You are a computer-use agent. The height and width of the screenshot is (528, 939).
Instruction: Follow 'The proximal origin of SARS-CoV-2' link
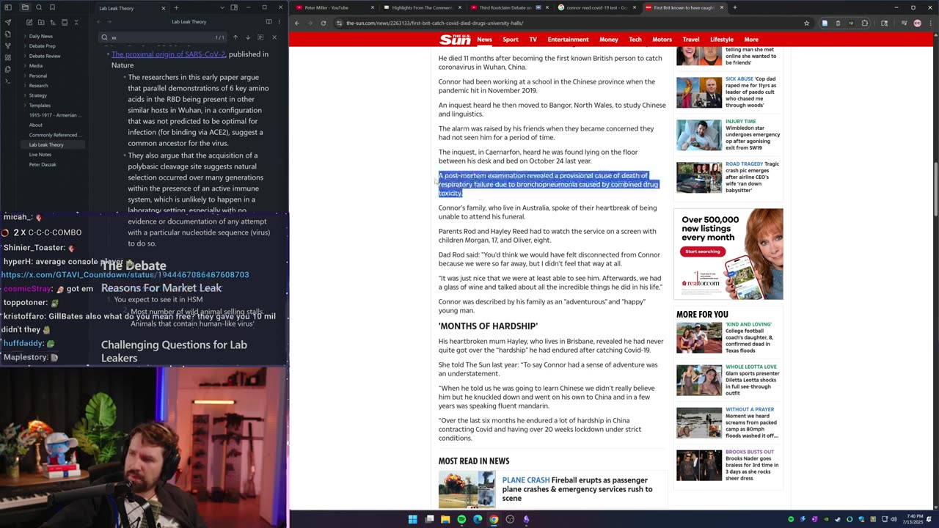click(169, 54)
